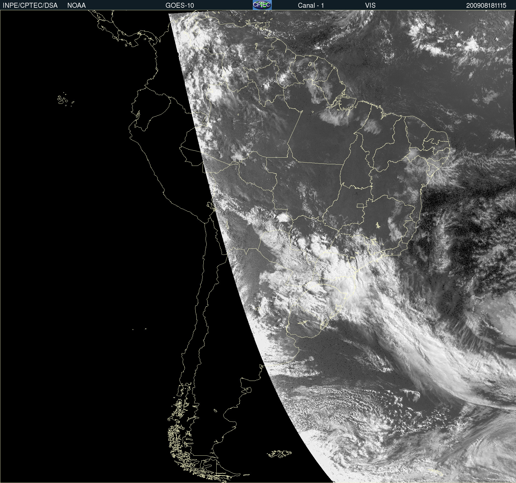Click the 200908181115 timestamp
The image size is (516, 483).
click(486, 6)
